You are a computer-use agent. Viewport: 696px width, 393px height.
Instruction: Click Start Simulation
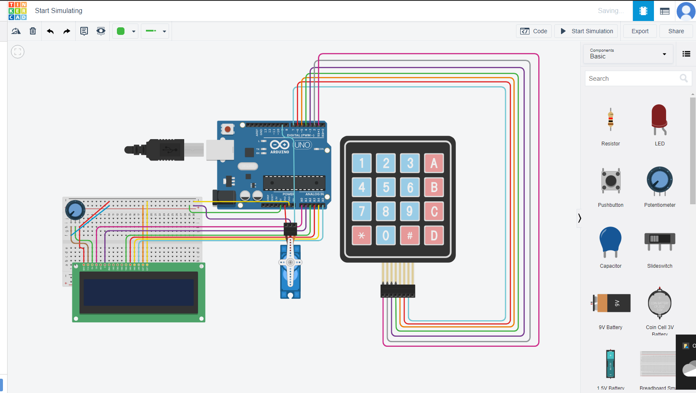(x=587, y=31)
